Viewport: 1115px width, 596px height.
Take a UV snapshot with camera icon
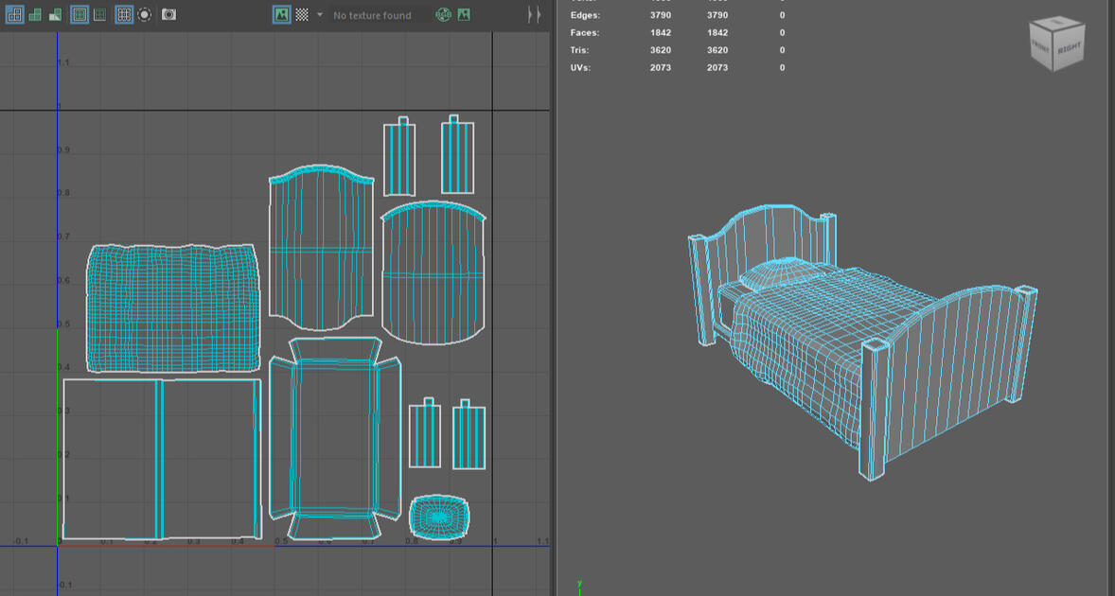click(x=168, y=15)
